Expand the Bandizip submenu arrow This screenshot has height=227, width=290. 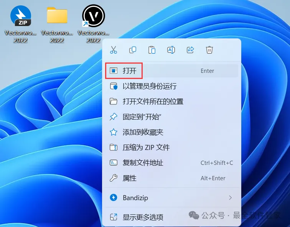[230, 198]
